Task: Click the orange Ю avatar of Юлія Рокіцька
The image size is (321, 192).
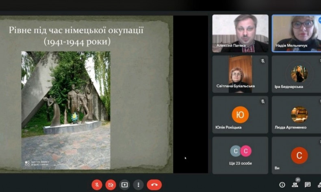Action: coord(240,115)
